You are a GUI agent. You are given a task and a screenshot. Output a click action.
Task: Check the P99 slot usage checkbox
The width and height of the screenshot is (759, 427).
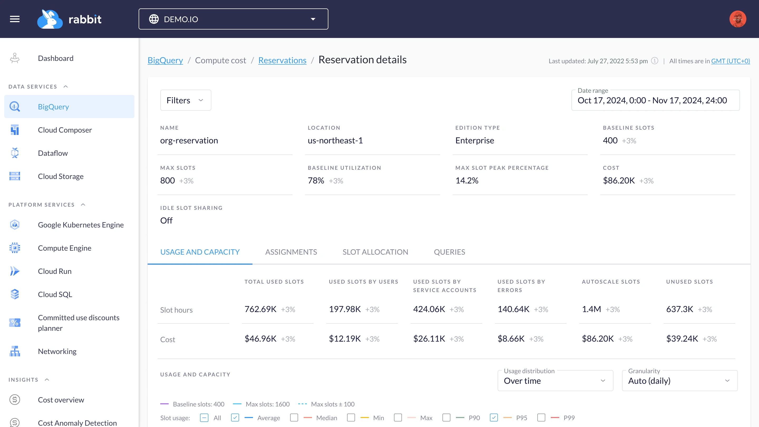point(541,418)
